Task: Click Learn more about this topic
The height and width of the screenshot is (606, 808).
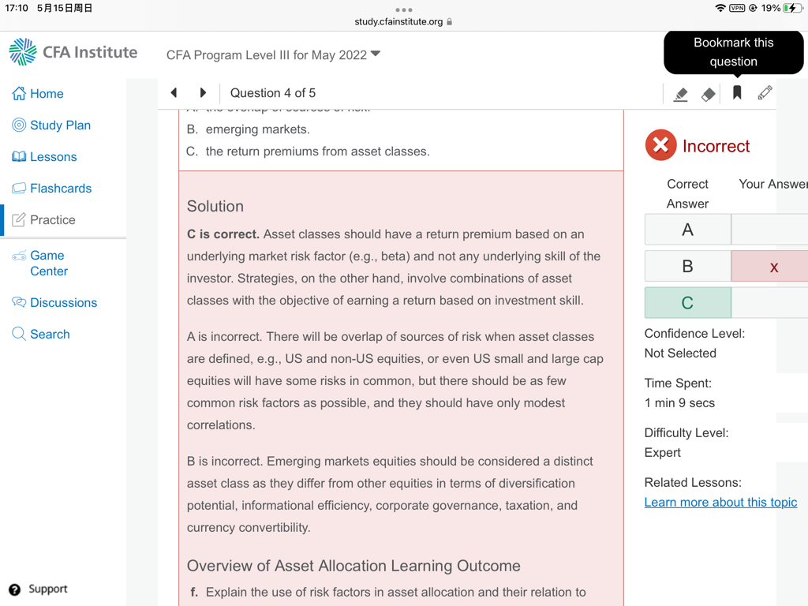Action: (x=720, y=503)
